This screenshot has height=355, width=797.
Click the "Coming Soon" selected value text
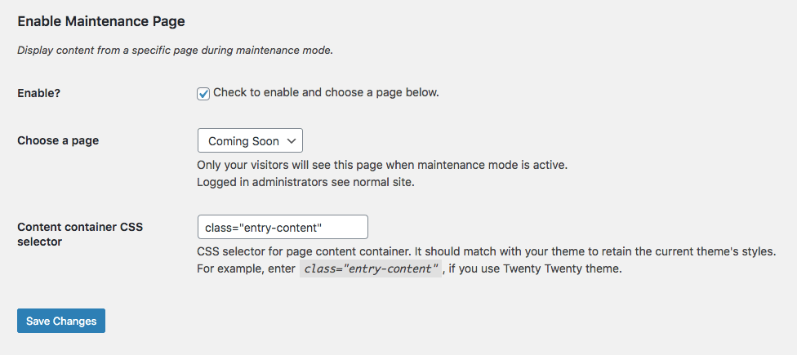click(243, 141)
